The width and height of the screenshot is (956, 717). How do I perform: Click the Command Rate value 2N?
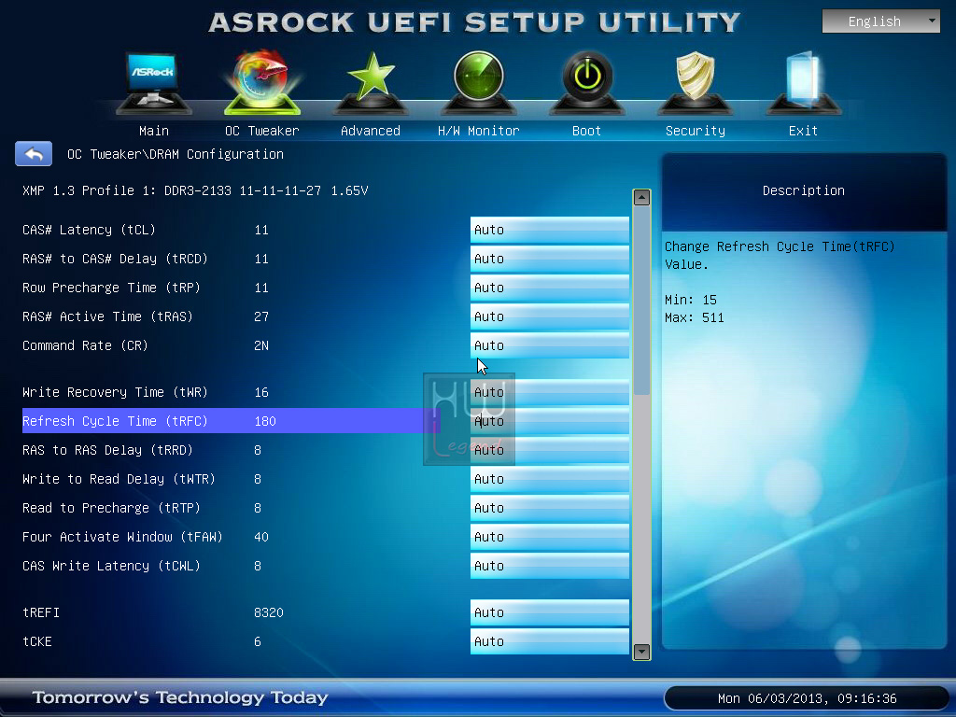tap(261, 345)
